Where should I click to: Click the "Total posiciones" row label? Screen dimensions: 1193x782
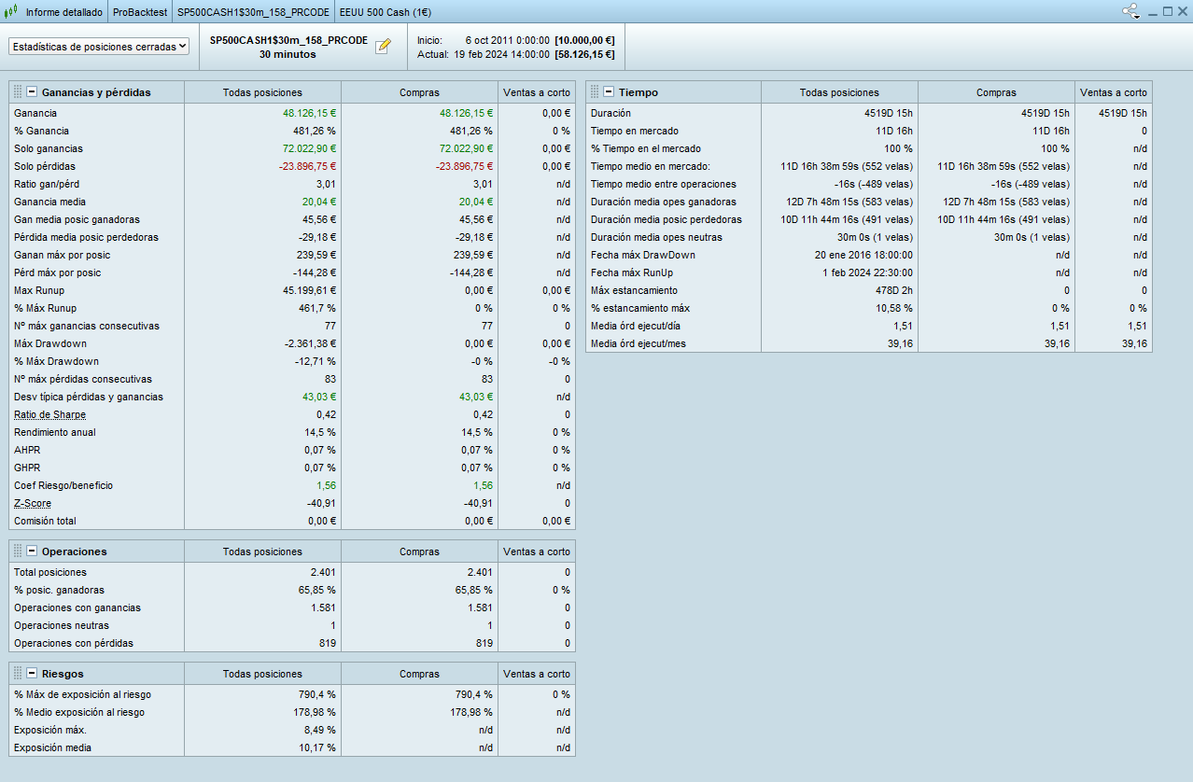50,572
